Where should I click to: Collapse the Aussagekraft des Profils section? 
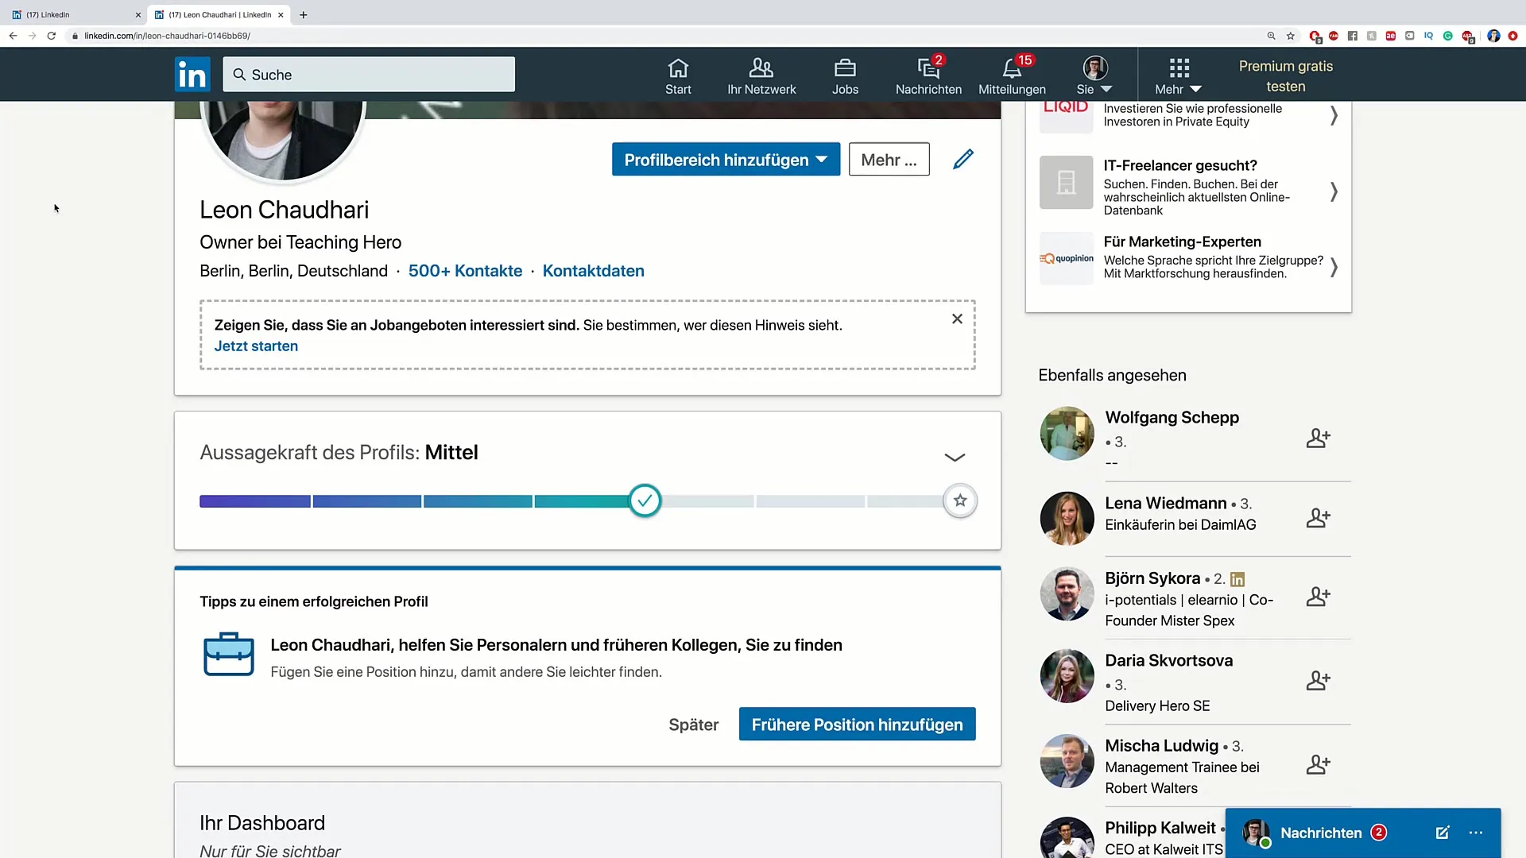[x=955, y=457]
